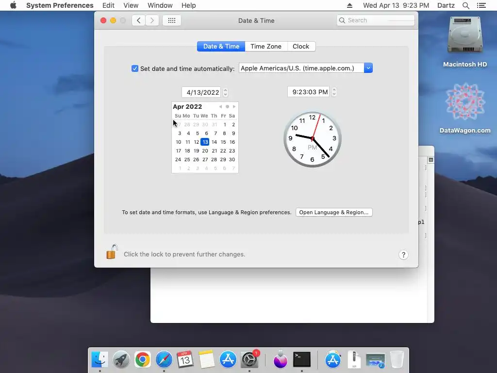Viewport: 497px width, 373px height.
Task: Expand the time server dropdown arrow
Action: pyautogui.click(x=368, y=68)
